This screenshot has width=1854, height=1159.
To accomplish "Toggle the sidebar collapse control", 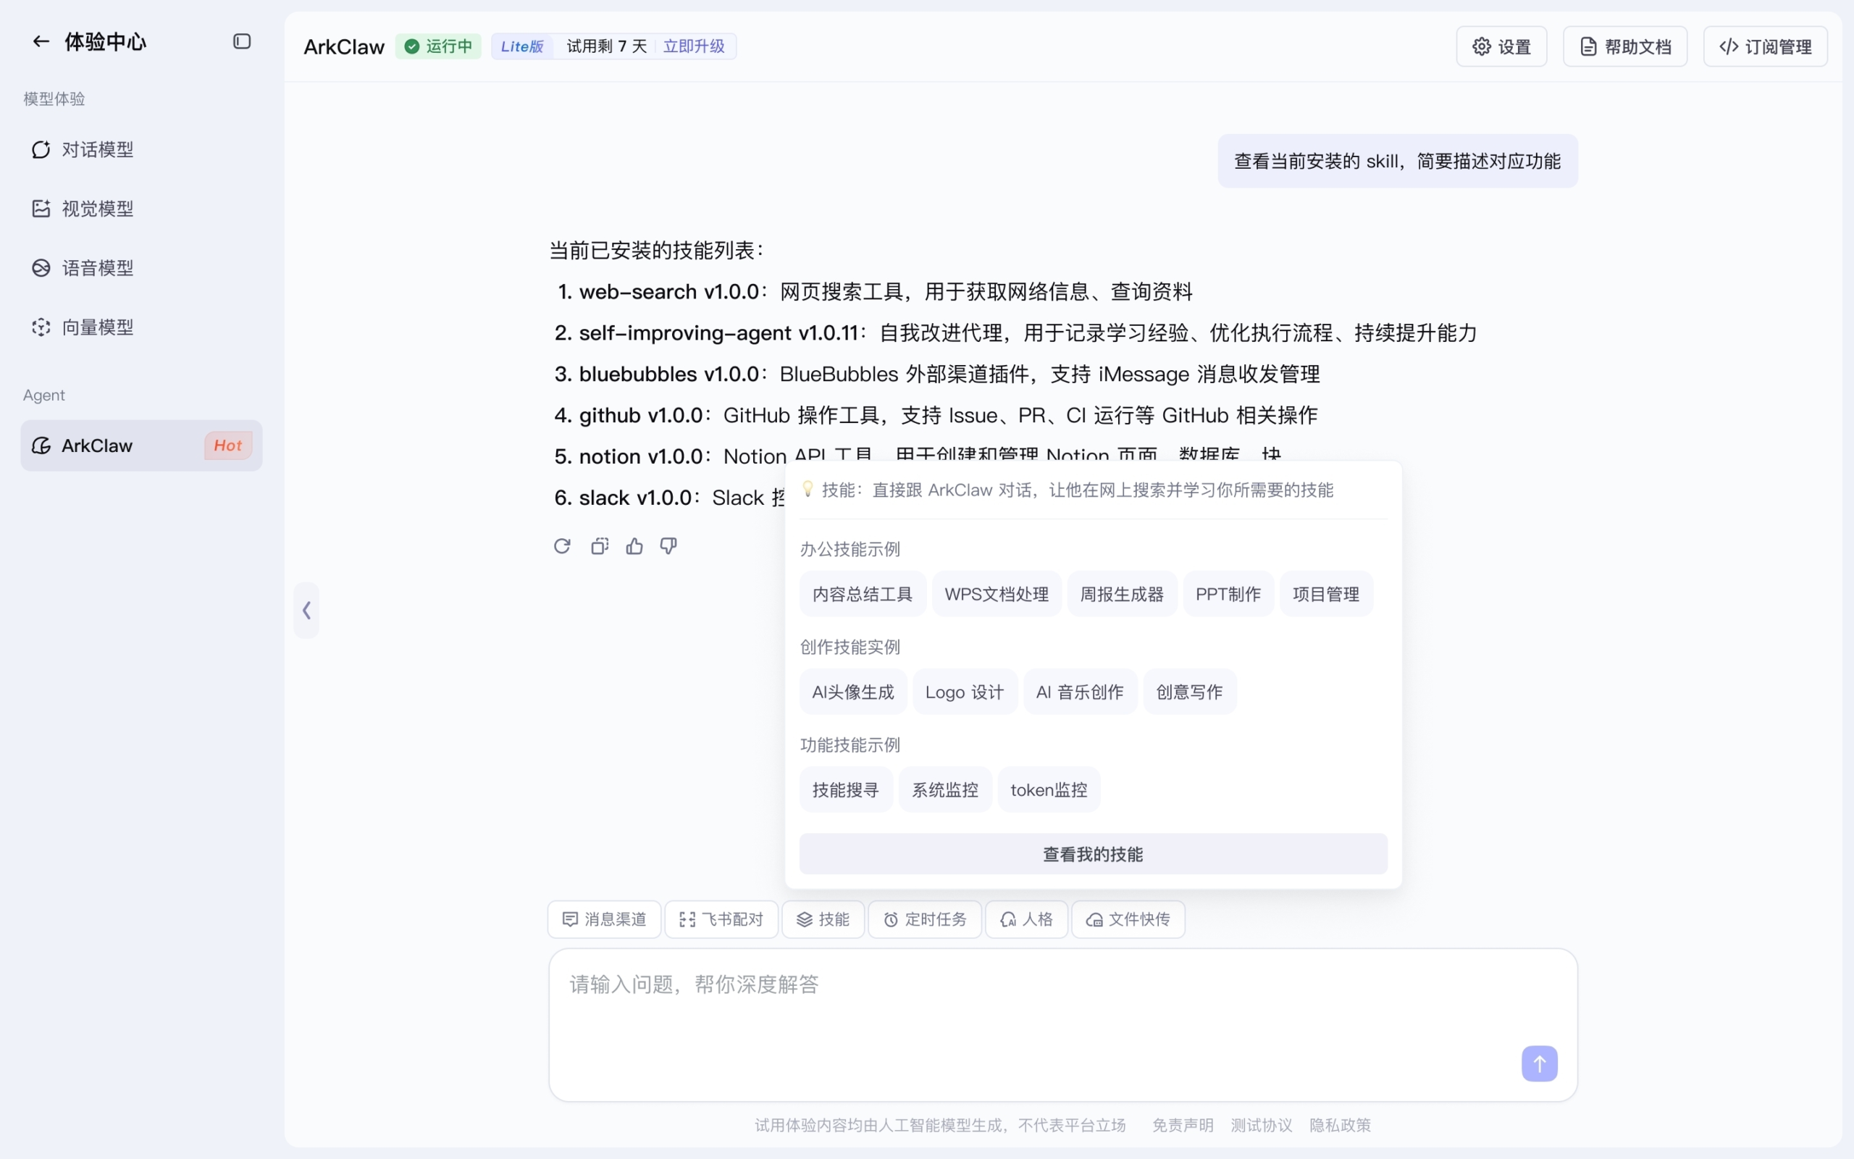I will (242, 41).
